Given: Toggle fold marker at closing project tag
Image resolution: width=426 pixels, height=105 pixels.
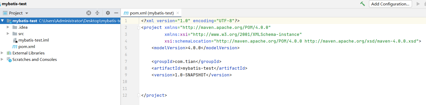Looking at the screenshot, I should [x=139, y=95].
